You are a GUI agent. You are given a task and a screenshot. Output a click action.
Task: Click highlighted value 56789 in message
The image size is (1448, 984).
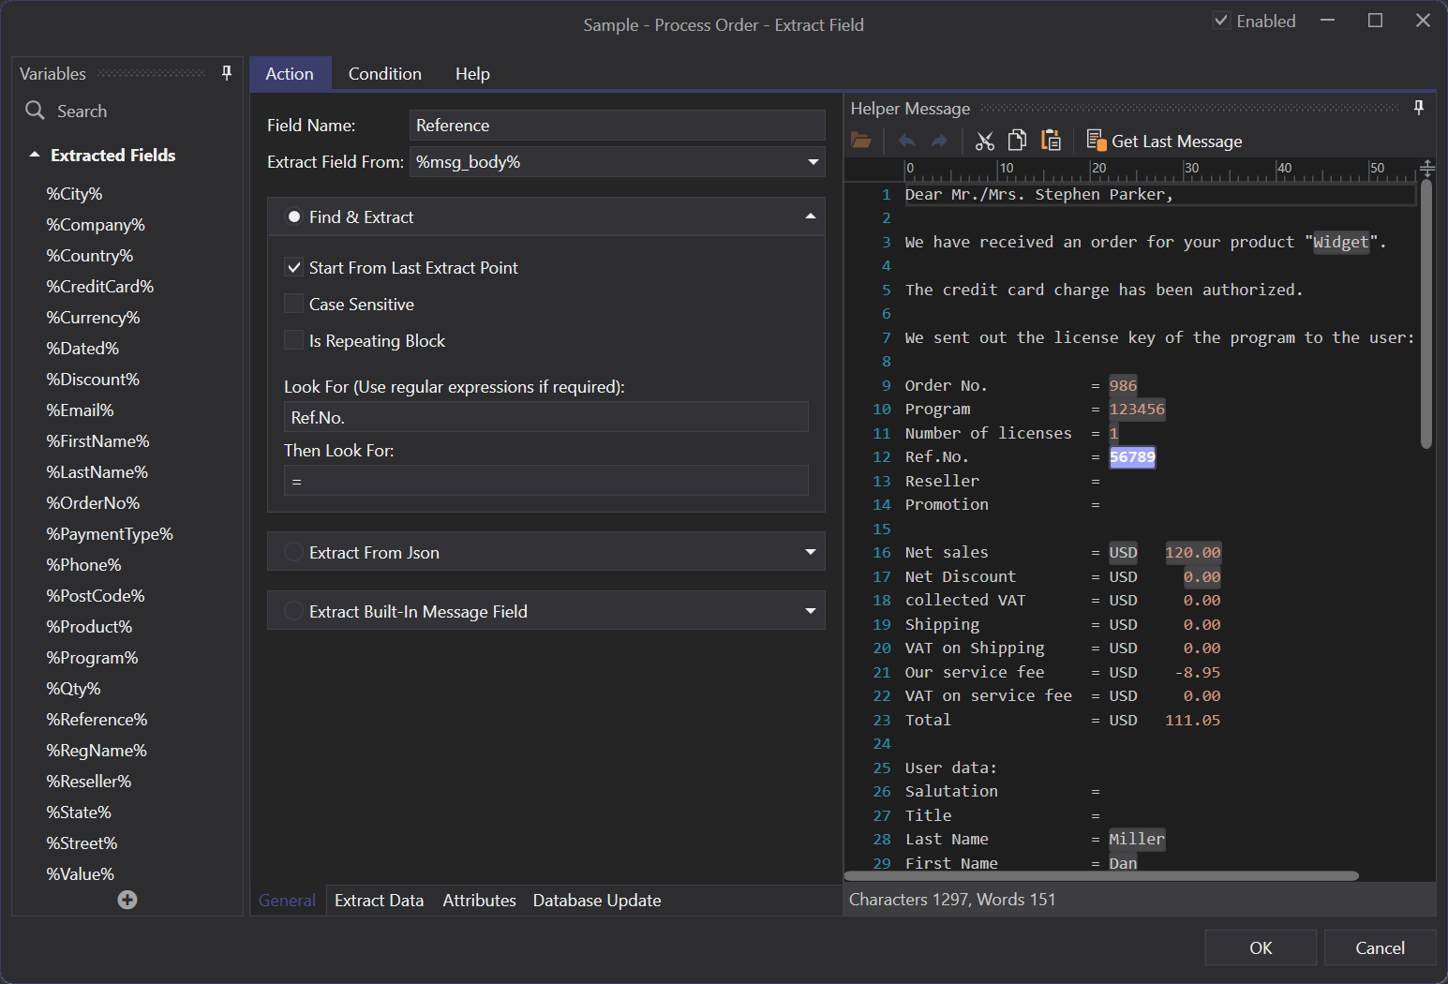coord(1132,456)
